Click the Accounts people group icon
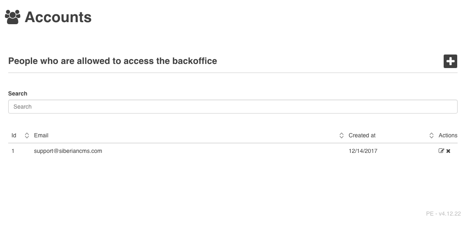 tap(13, 17)
